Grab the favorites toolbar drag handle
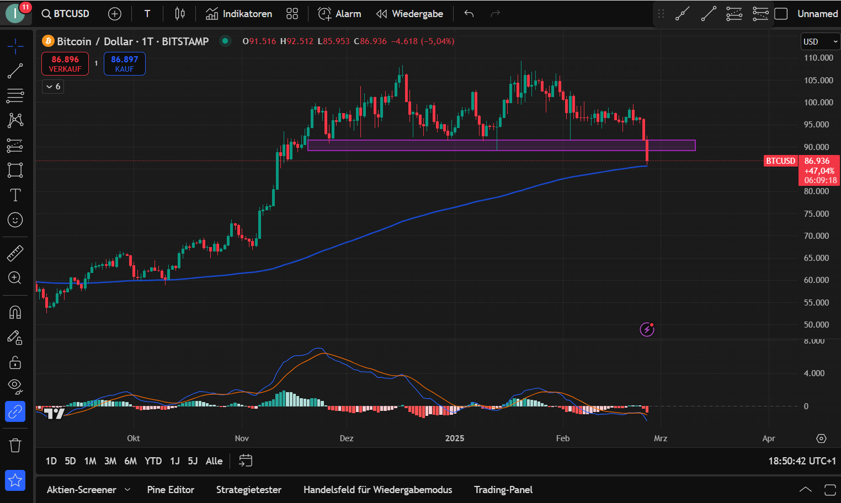841x503 pixels. pyautogui.click(x=661, y=14)
